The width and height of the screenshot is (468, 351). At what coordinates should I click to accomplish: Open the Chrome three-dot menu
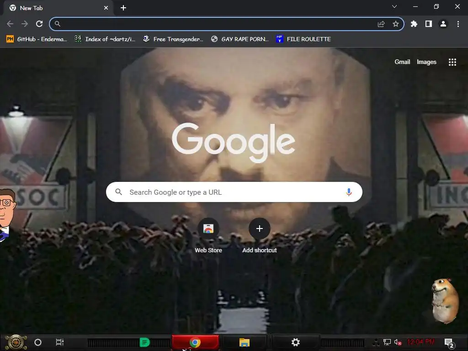tap(458, 24)
